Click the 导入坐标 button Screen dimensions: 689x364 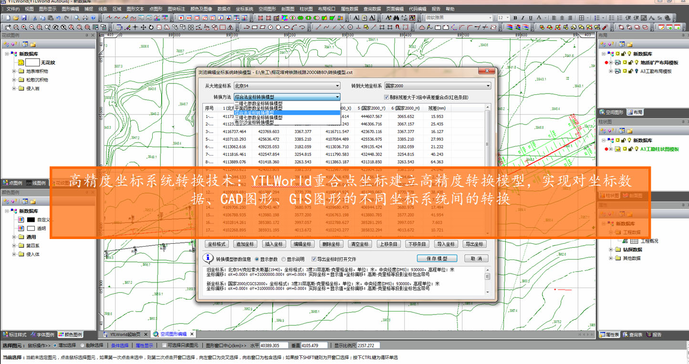(446, 244)
